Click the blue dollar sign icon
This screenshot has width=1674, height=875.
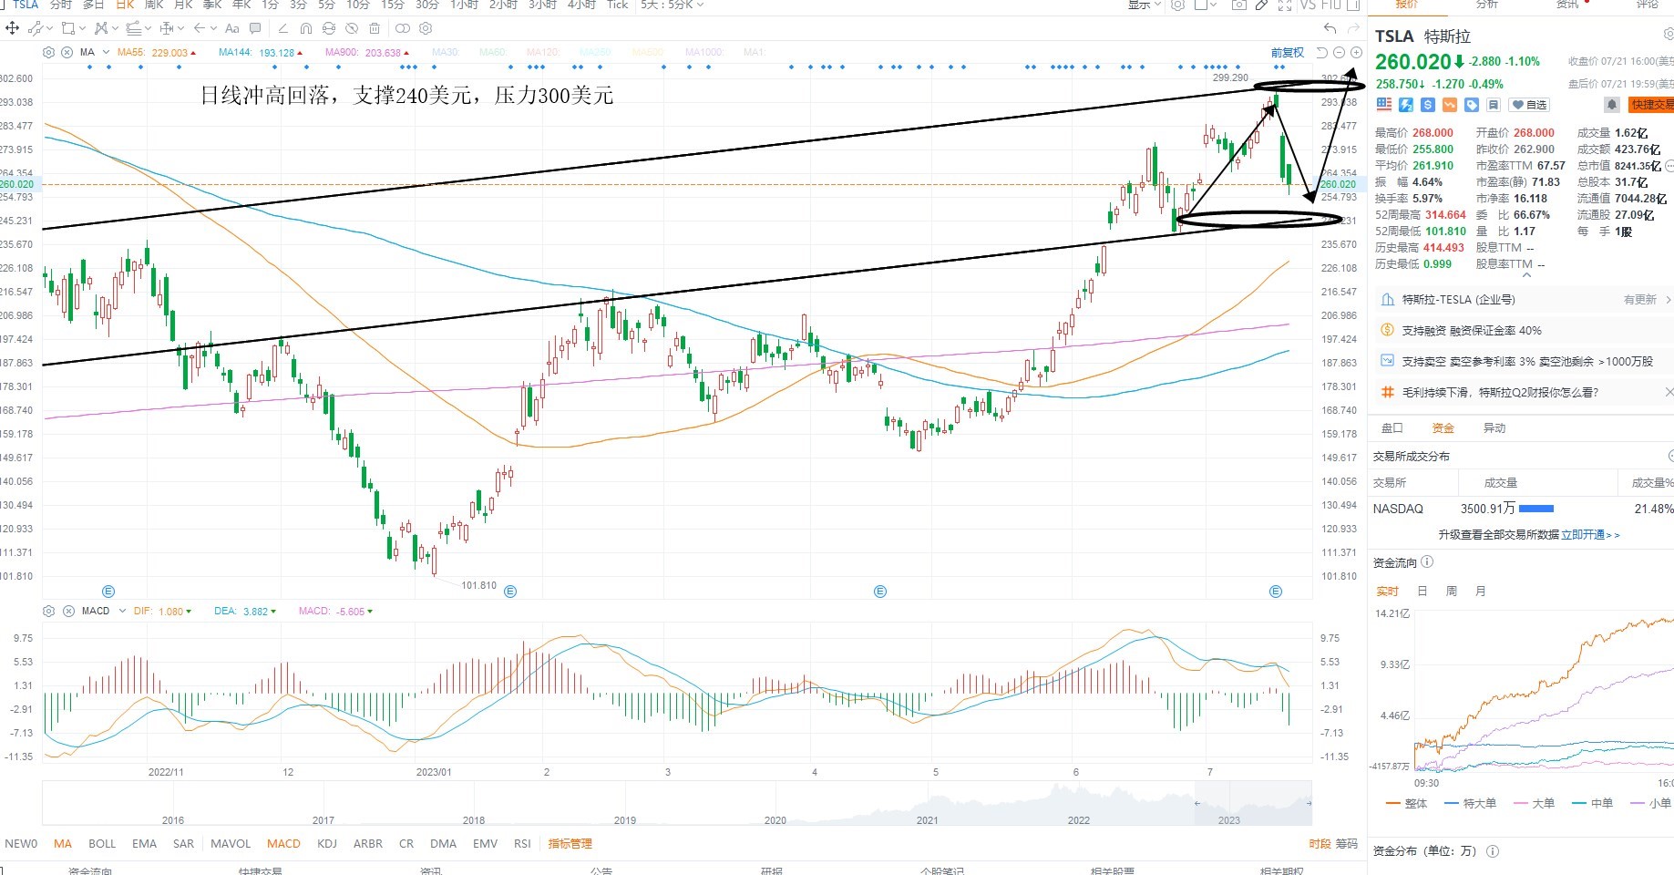coord(1428,105)
